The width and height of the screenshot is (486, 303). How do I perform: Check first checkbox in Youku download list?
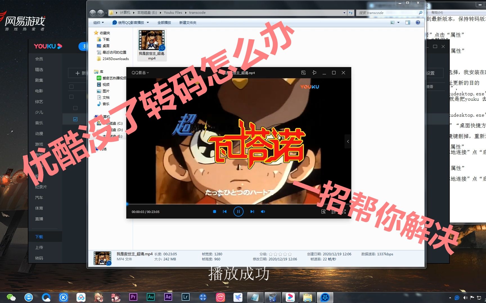coord(71,87)
